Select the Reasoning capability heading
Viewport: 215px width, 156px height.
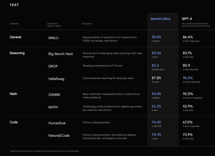(x=17, y=53)
